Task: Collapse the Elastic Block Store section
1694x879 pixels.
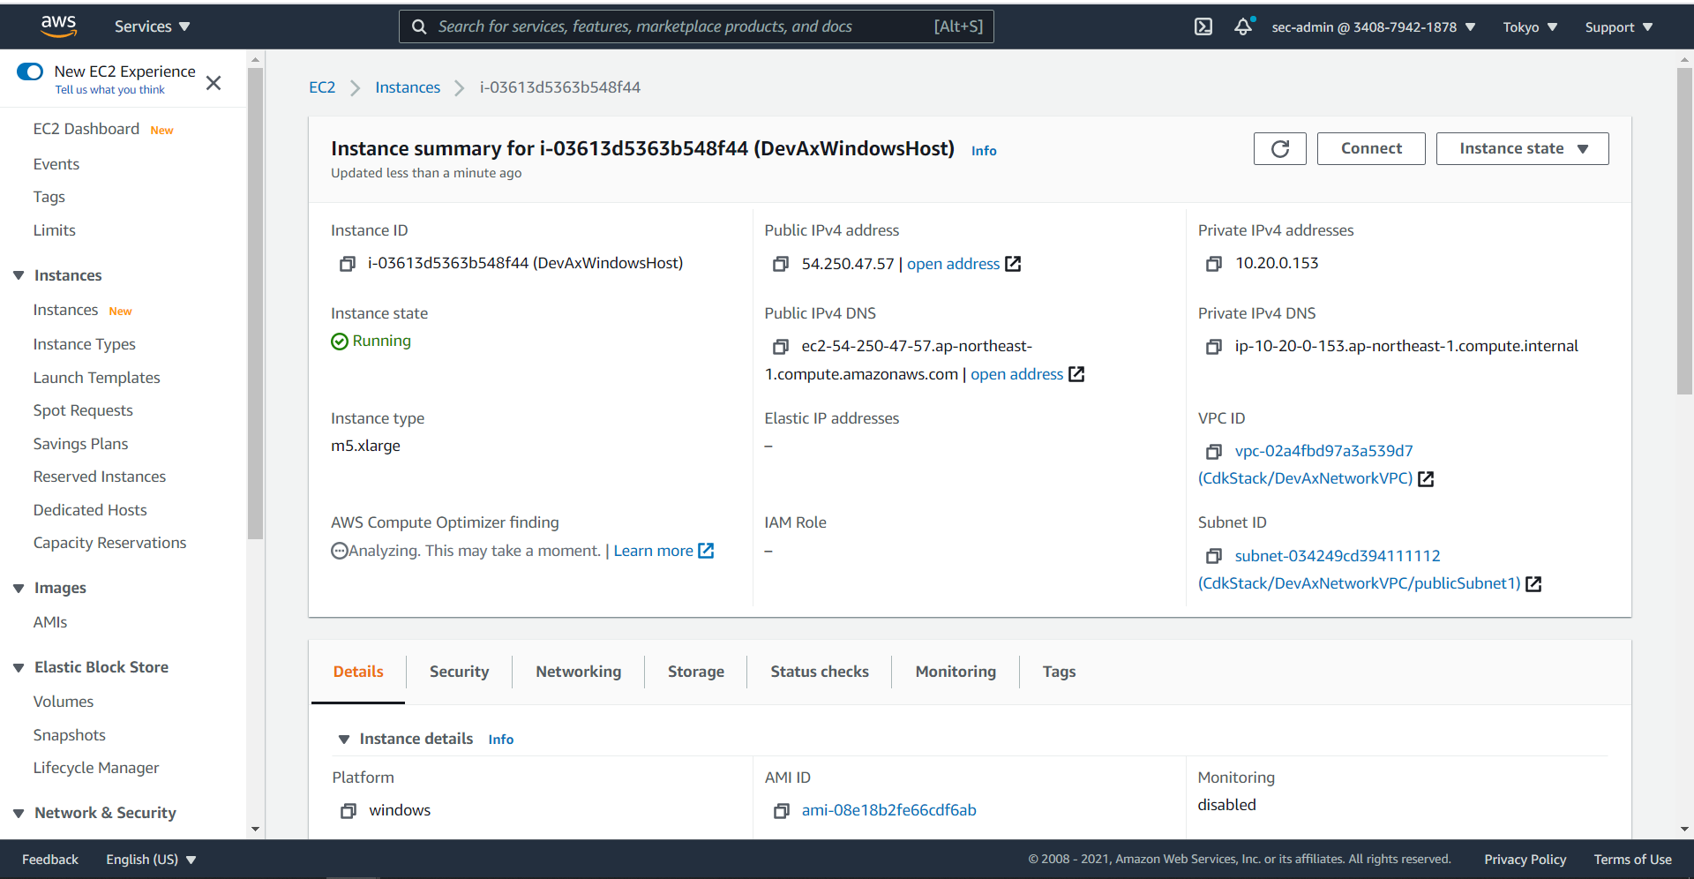Action: click(x=19, y=667)
